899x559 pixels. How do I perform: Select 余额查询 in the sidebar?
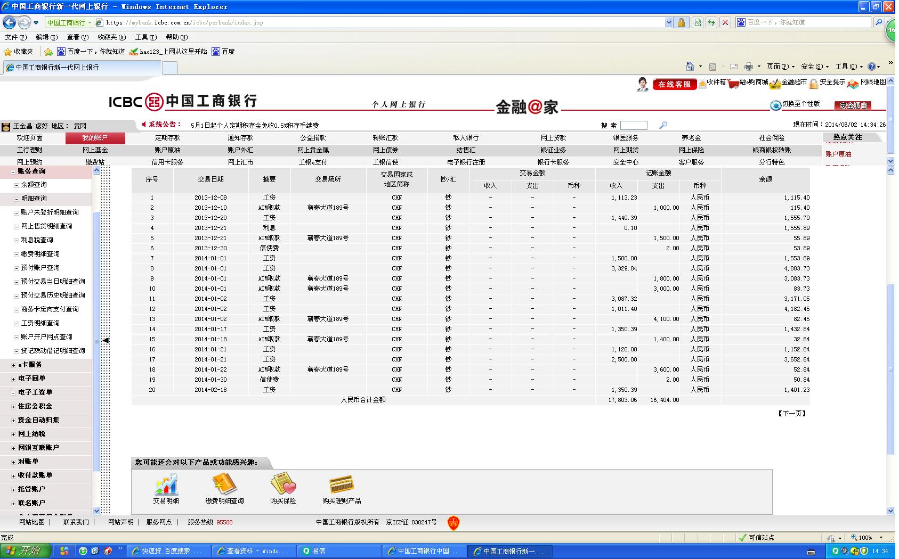point(34,185)
